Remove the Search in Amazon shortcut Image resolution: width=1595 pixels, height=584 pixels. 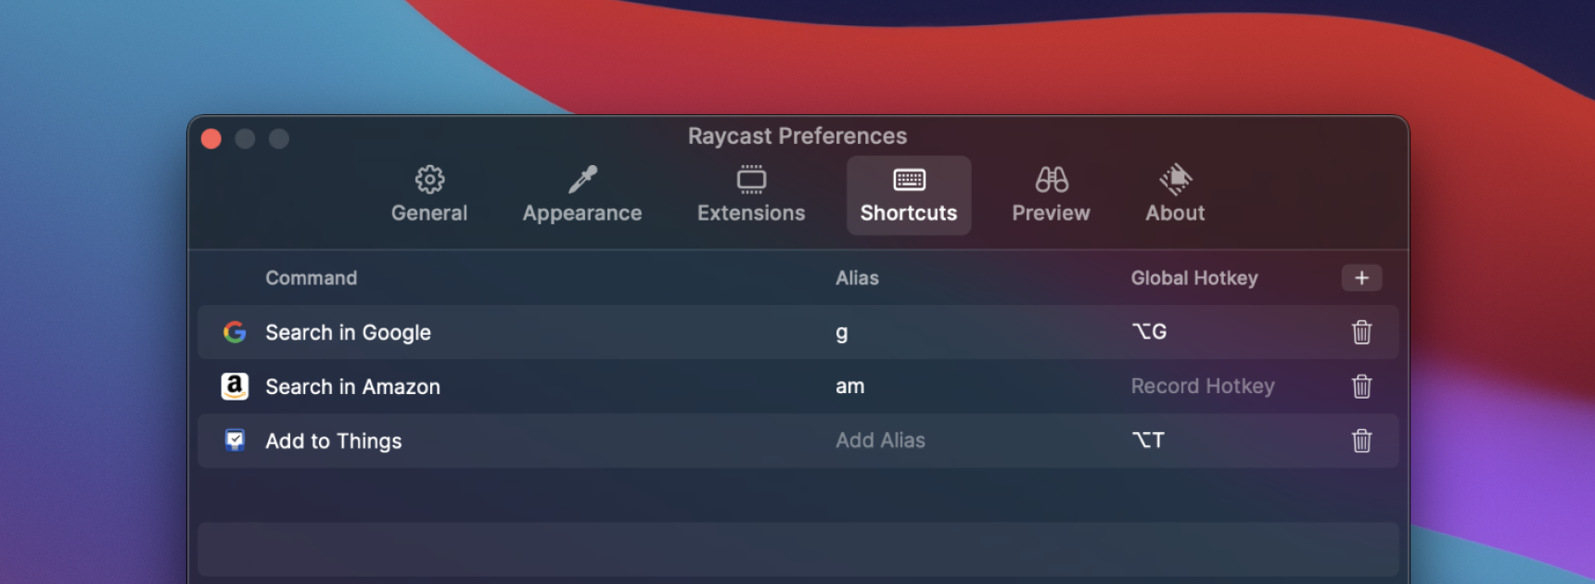tap(1360, 387)
